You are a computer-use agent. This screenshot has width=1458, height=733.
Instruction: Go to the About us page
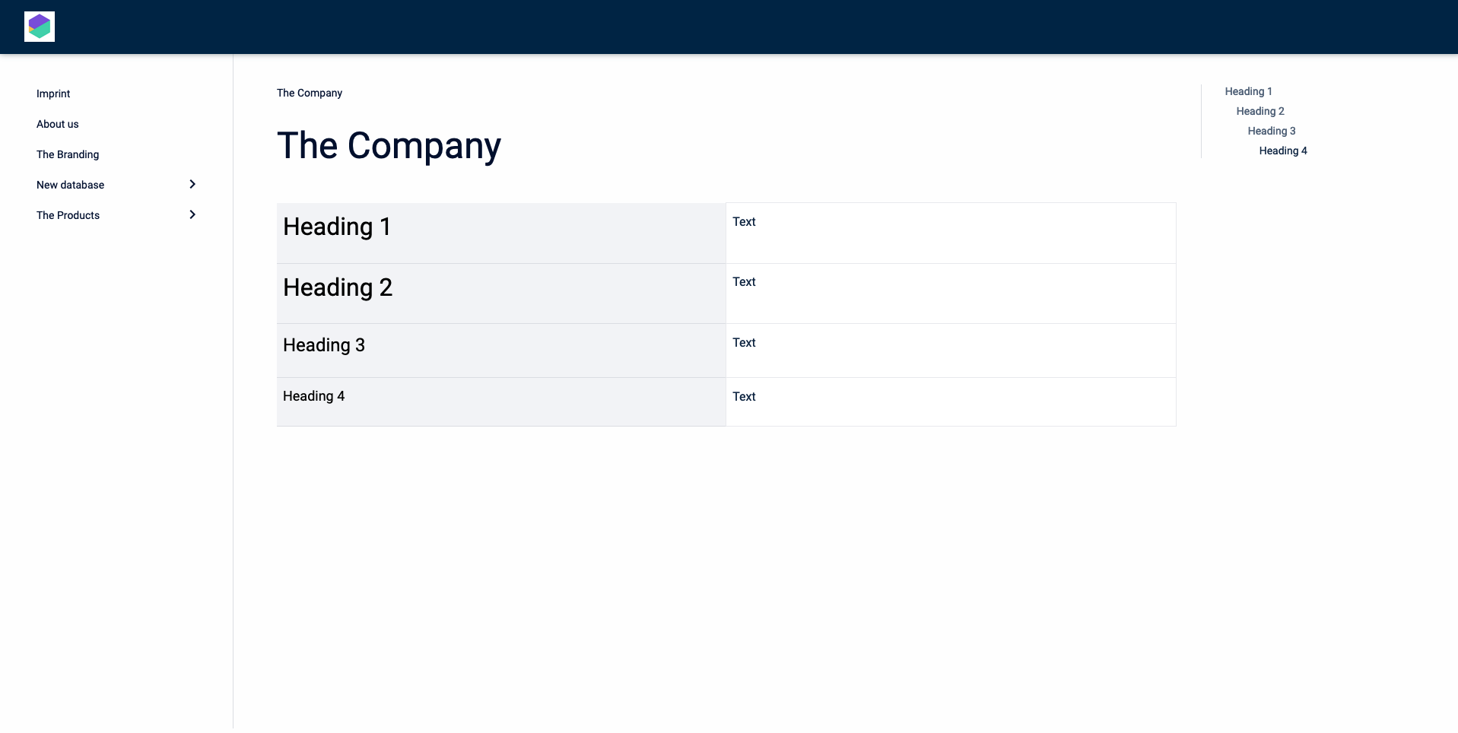coord(58,124)
